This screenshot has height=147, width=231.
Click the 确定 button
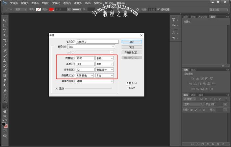[132, 42]
